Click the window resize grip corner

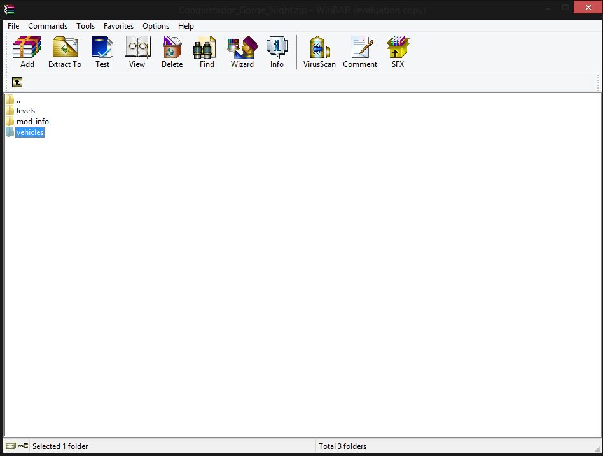coord(599,449)
